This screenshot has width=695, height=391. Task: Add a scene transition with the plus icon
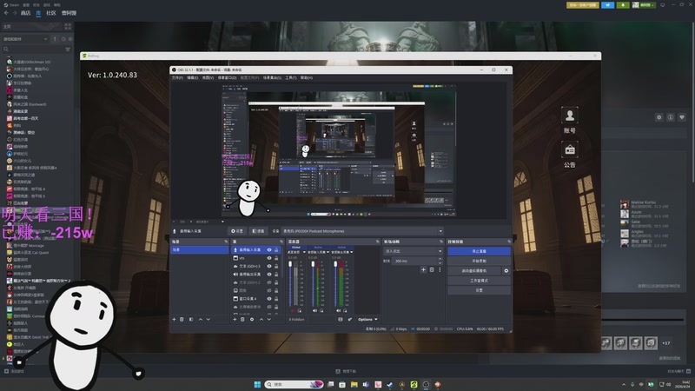[423, 269]
